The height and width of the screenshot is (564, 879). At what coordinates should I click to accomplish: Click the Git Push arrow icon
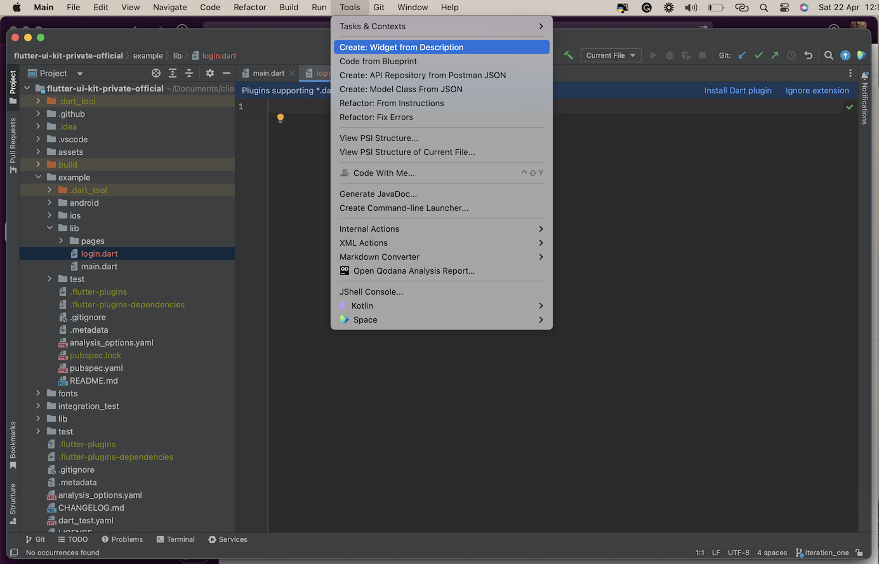[x=775, y=55]
